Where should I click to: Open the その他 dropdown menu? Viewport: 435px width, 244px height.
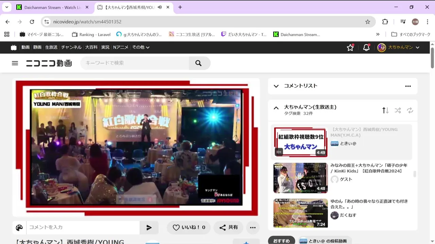[141, 47]
